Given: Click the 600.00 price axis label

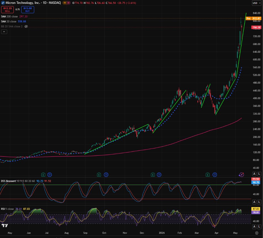Looking at the screenshot, I should 256,60.
